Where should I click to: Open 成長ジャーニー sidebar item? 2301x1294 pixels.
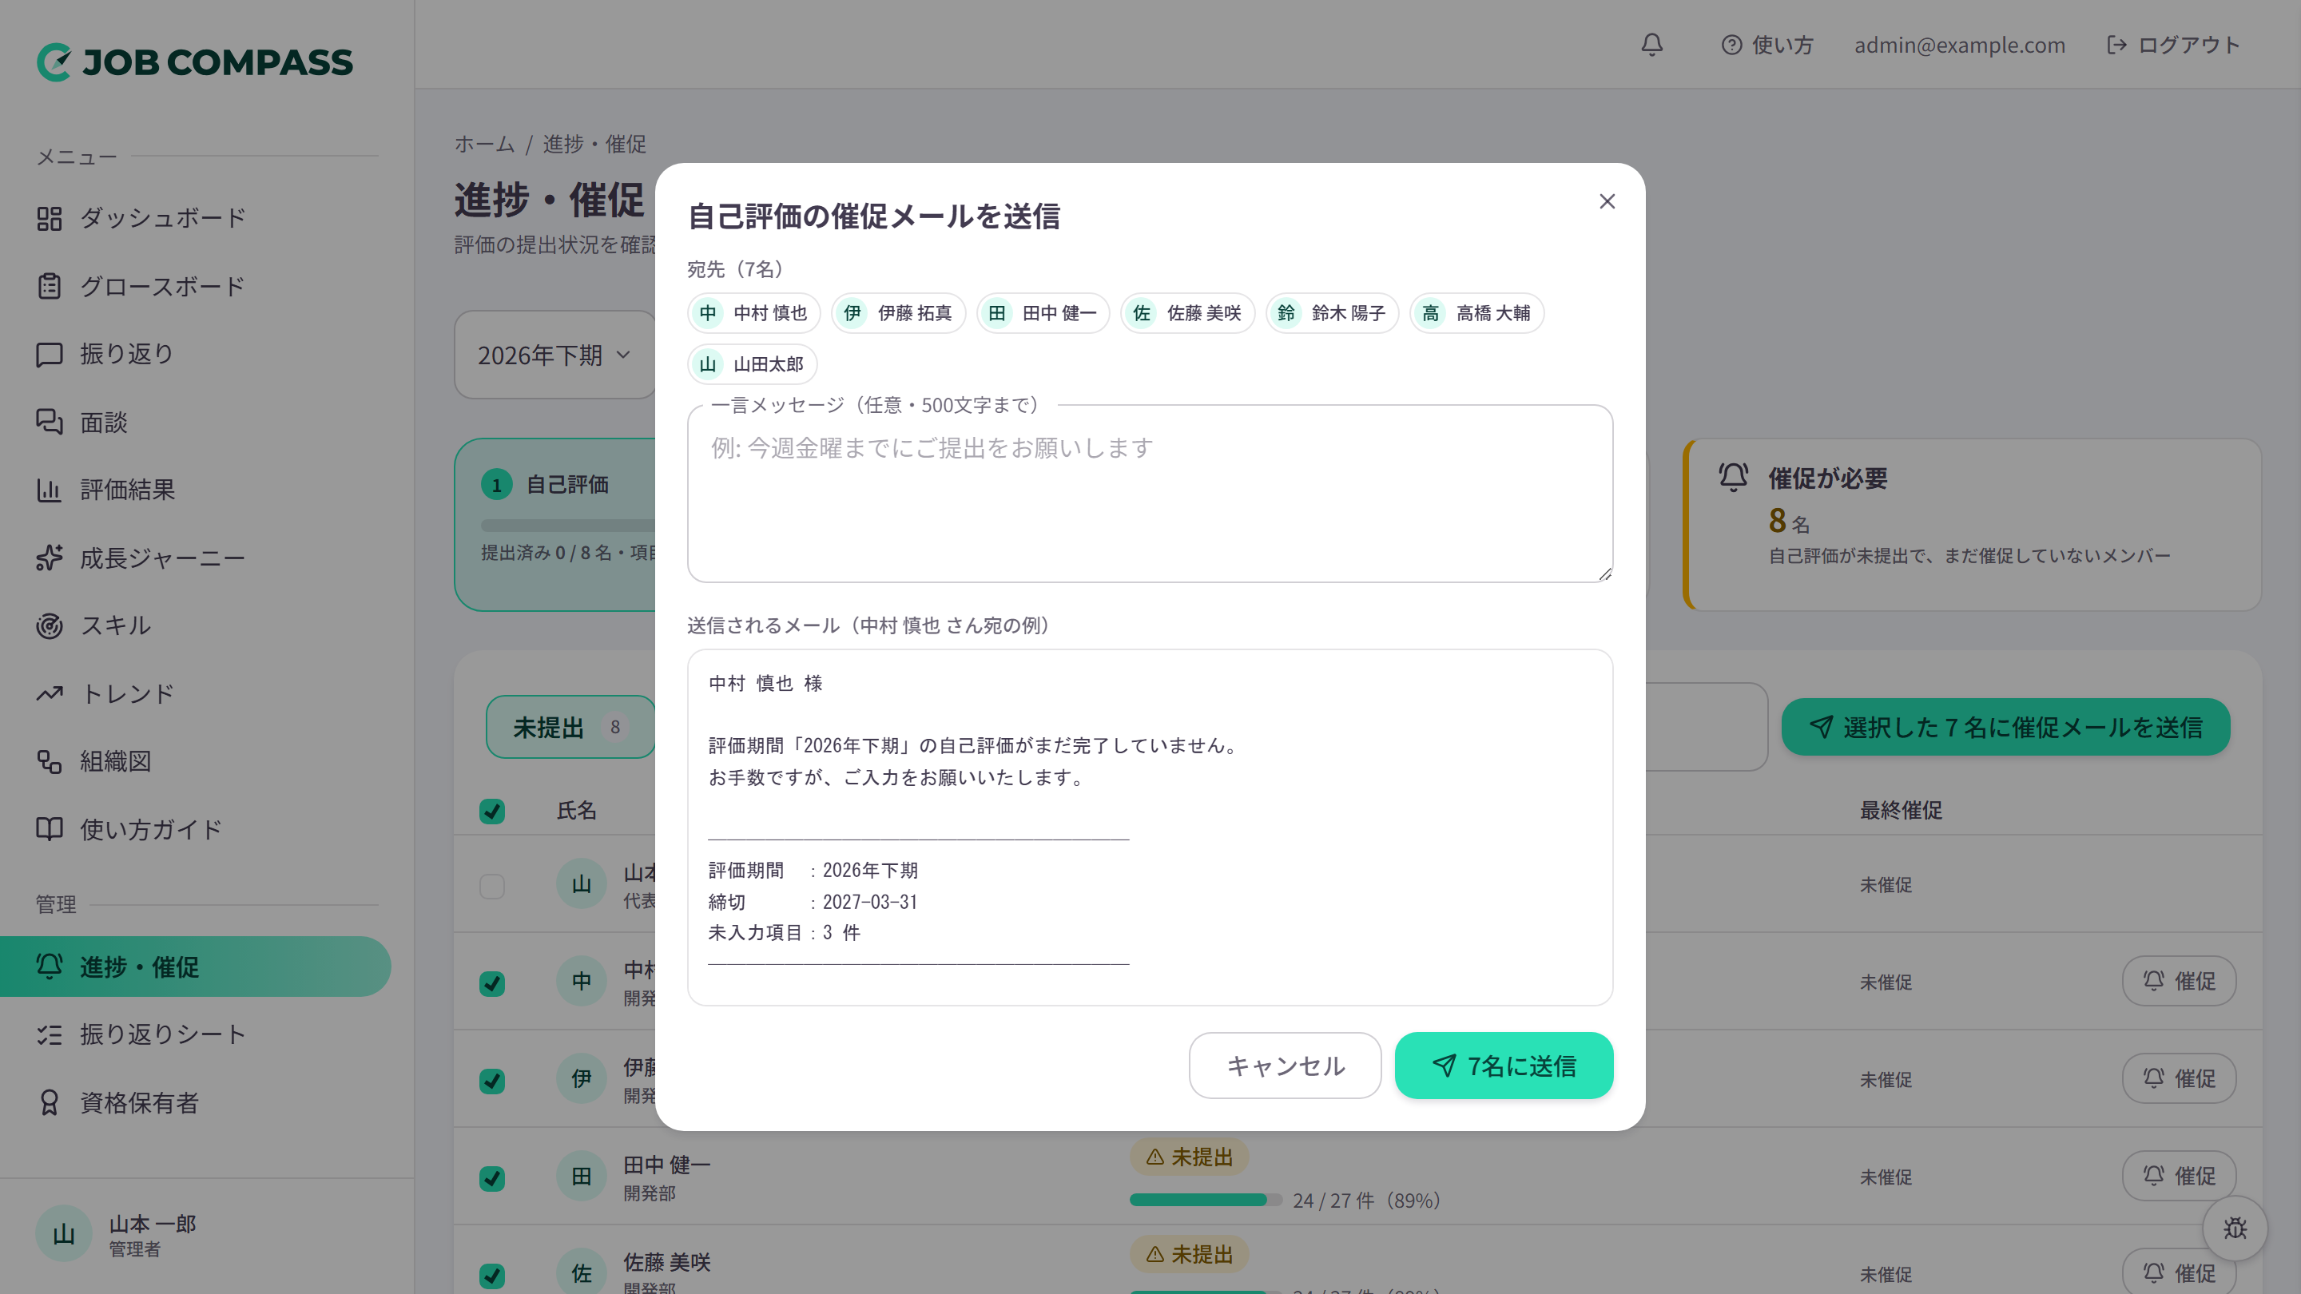pyautogui.click(x=196, y=558)
